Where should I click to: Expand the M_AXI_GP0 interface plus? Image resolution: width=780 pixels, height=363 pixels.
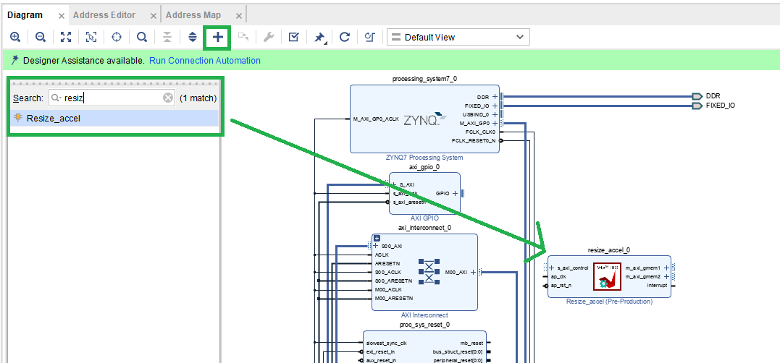coord(495,123)
